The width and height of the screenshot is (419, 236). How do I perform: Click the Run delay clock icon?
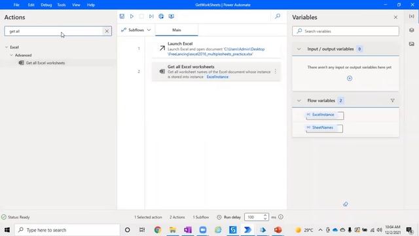pos(219,217)
